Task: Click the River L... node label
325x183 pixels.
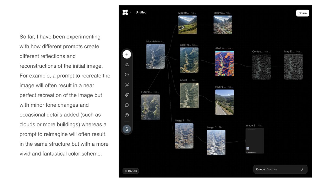Action: pos(220,87)
